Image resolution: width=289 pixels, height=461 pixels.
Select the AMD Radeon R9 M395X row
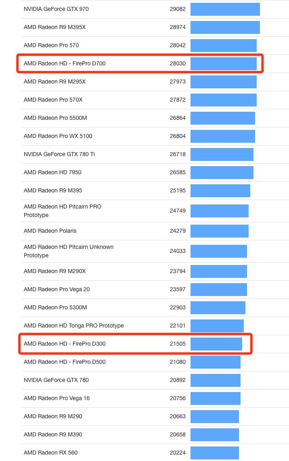(54, 27)
